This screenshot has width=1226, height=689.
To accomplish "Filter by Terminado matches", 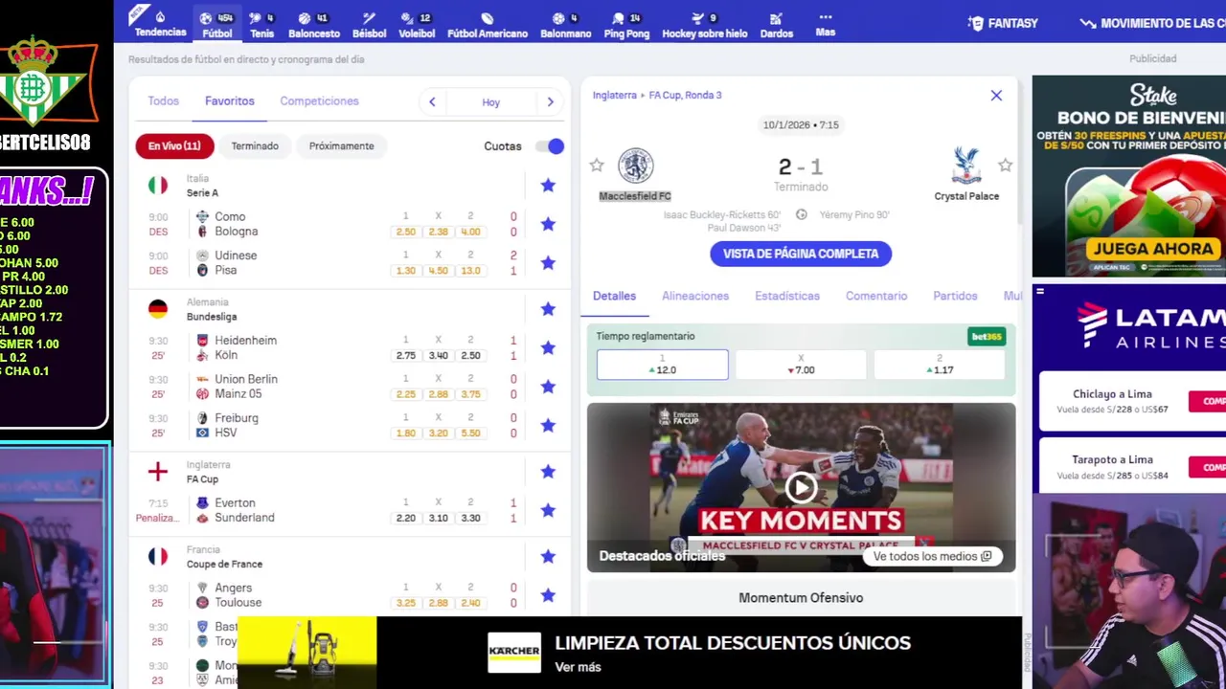I will (x=255, y=146).
